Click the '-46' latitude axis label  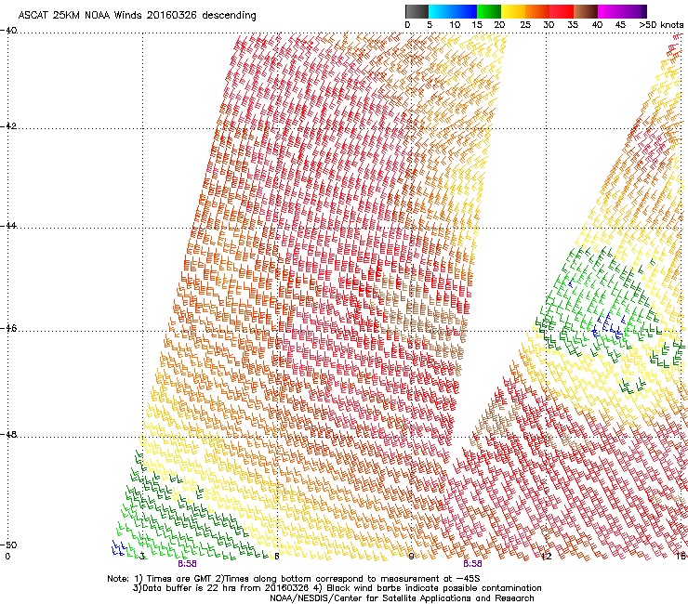pos(8,328)
